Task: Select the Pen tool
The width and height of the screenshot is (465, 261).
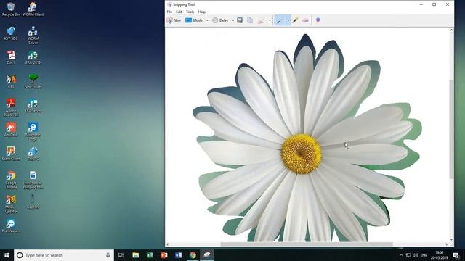Action: point(280,20)
